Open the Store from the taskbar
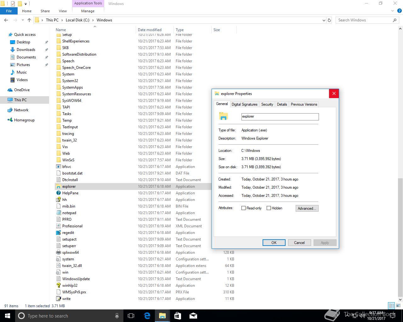Image resolution: width=403 pixels, height=322 pixels. [x=178, y=316]
